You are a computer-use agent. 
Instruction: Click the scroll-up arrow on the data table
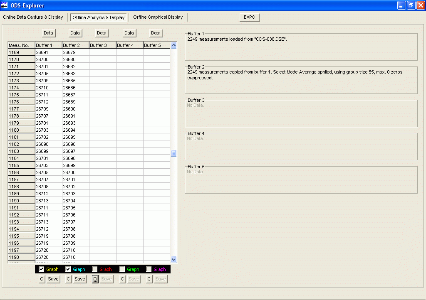click(173, 45)
